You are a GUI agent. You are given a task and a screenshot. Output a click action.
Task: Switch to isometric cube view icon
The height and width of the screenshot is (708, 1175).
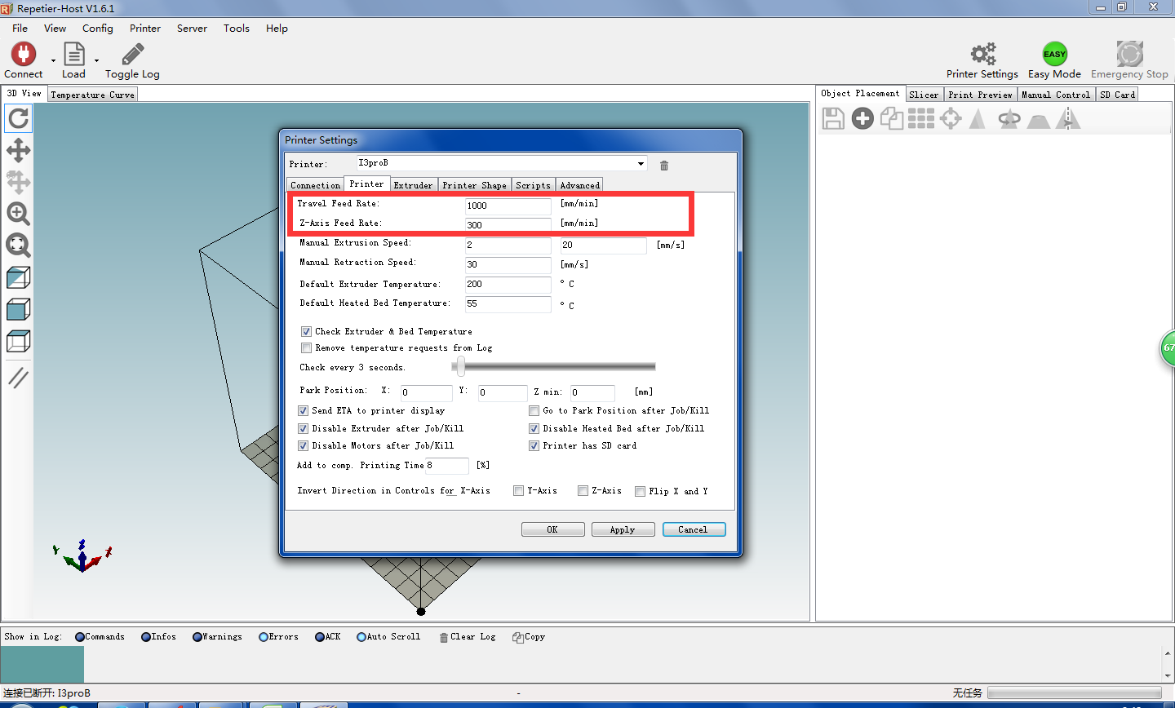[18, 277]
